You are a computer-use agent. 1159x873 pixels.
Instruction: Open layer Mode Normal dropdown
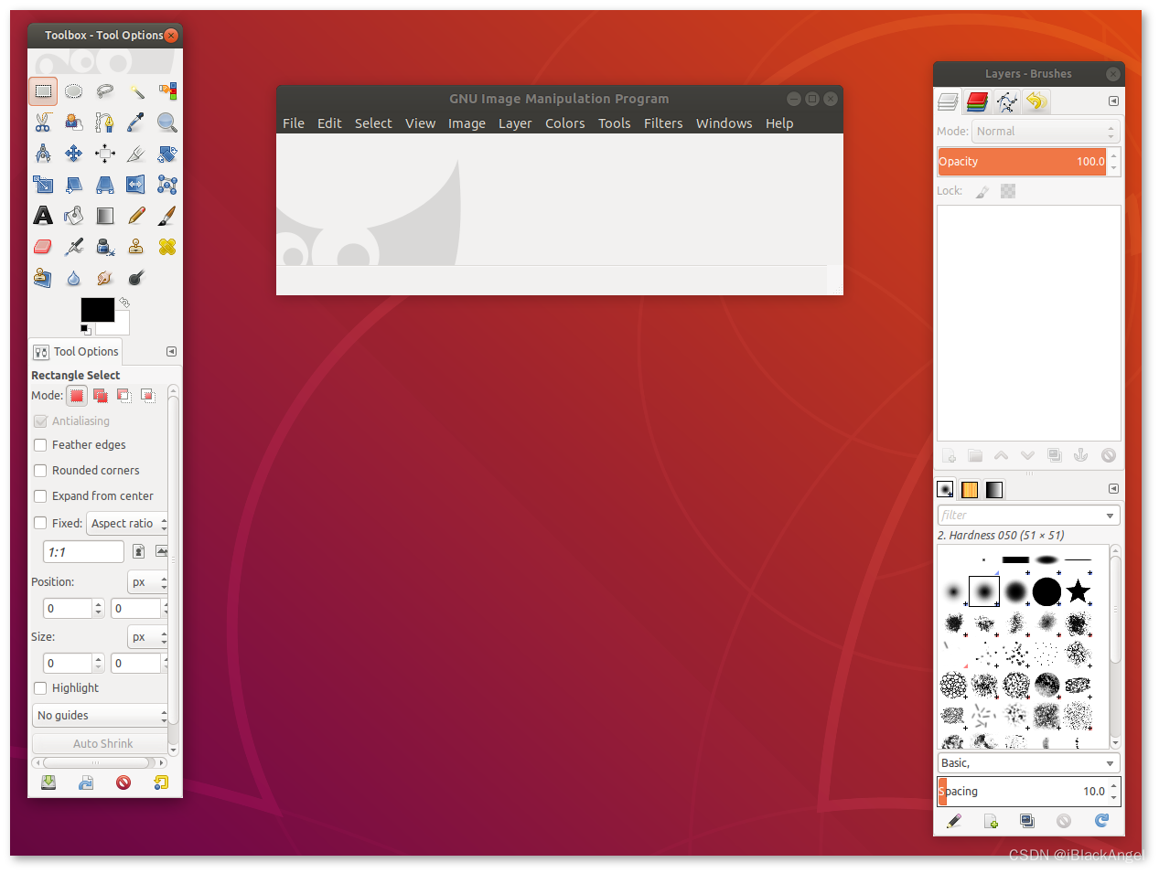[x=1046, y=132]
